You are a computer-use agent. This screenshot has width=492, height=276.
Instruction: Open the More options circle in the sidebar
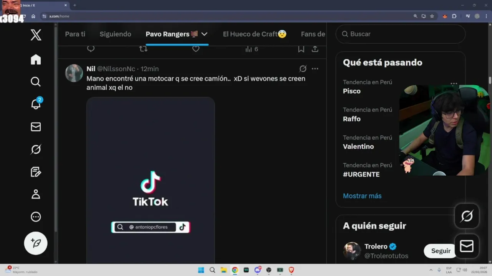36,217
